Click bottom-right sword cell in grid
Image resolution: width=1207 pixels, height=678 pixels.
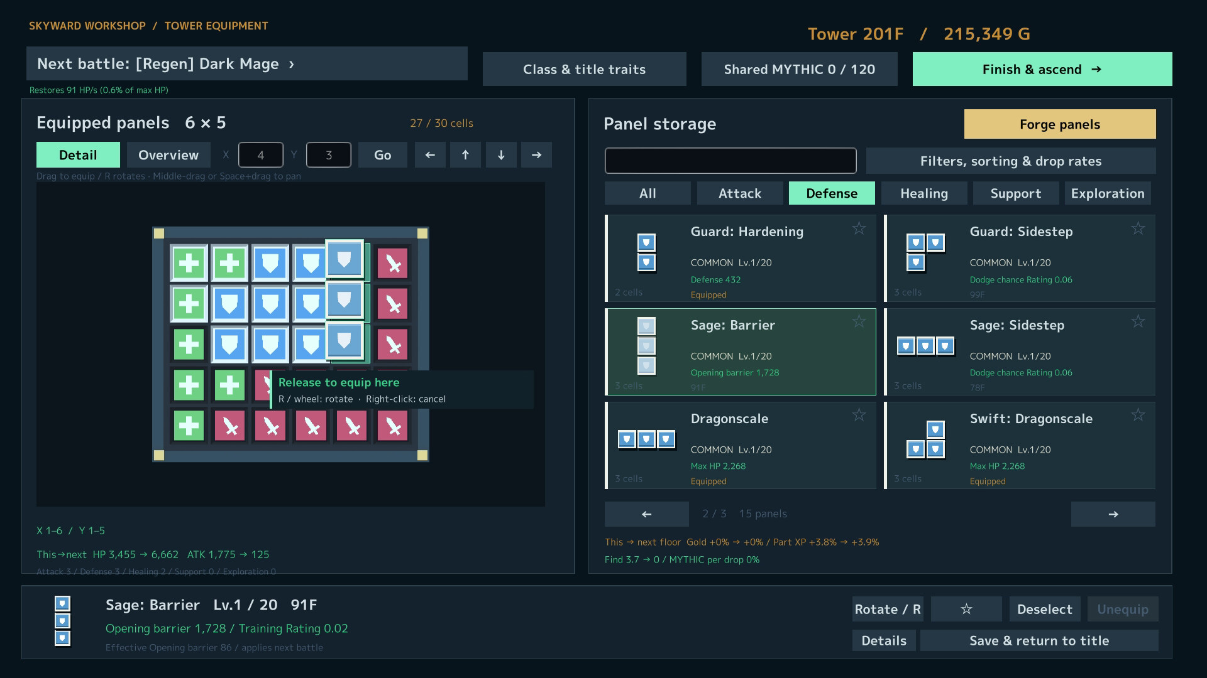(393, 426)
